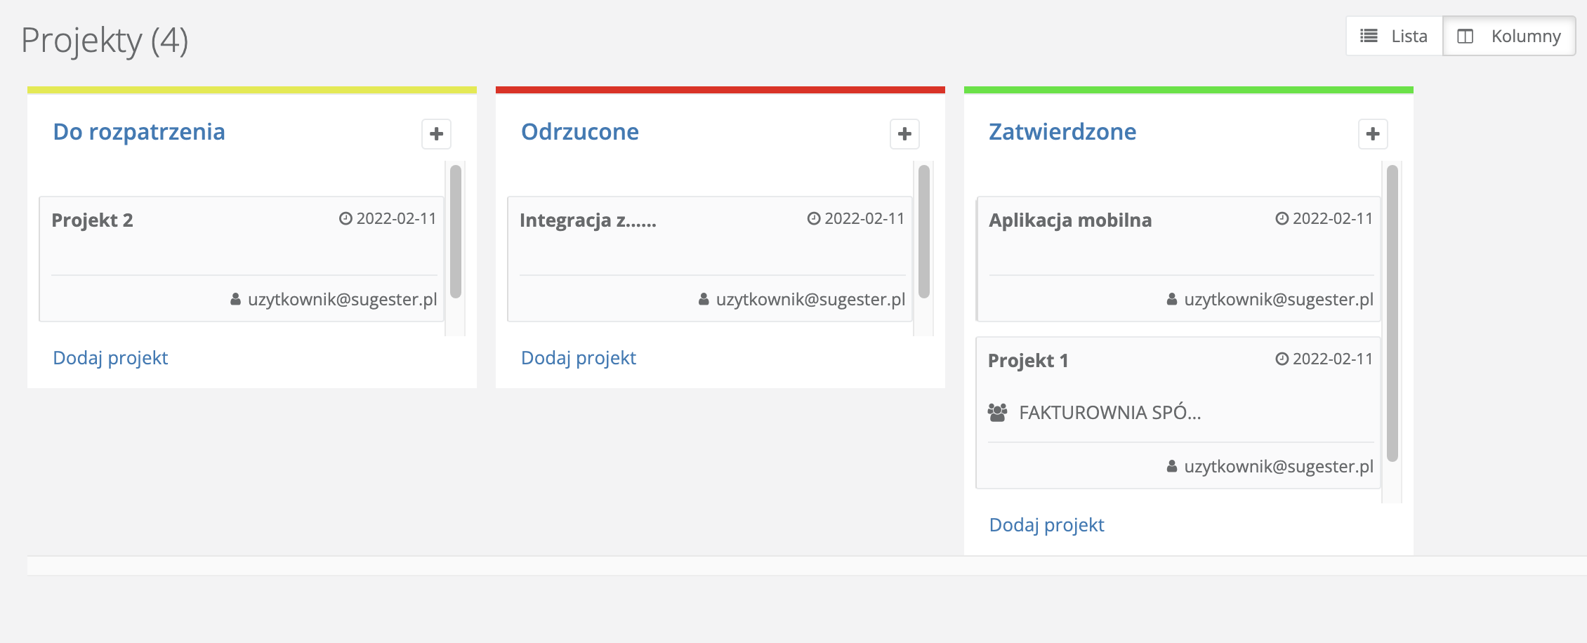The height and width of the screenshot is (643, 1587).
Task: Open the Projekt 2 card
Action: (93, 220)
